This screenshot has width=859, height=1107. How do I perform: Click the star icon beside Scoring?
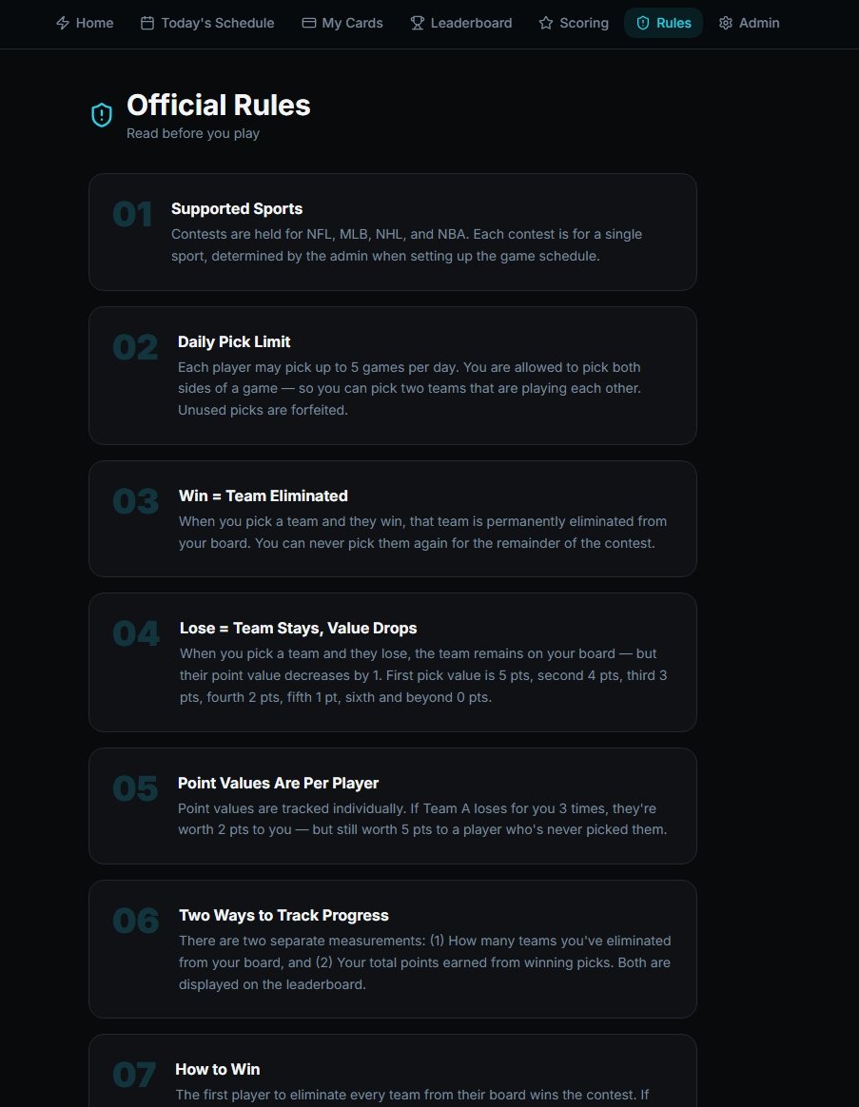point(546,23)
